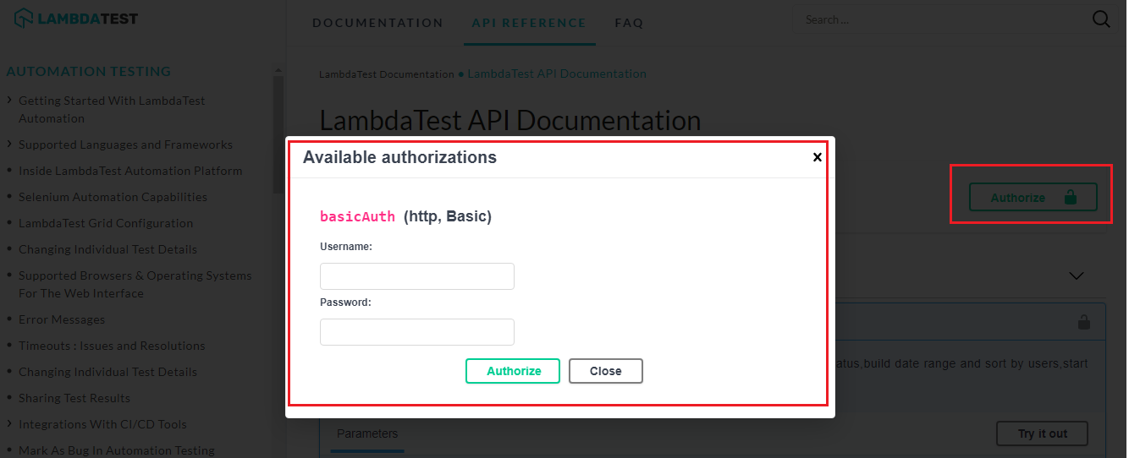
Task: Click the Password input field
Action: click(x=417, y=332)
